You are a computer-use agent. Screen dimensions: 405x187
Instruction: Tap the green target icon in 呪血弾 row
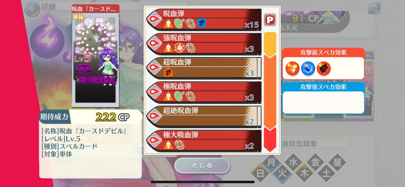tap(179, 23)
